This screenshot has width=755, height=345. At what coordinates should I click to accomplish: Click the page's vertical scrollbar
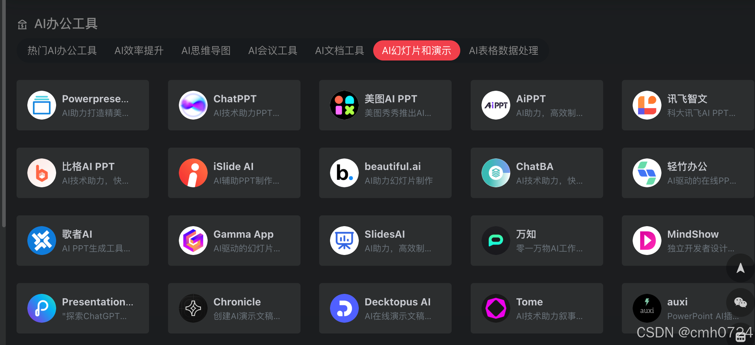click(x=4, y=113)
